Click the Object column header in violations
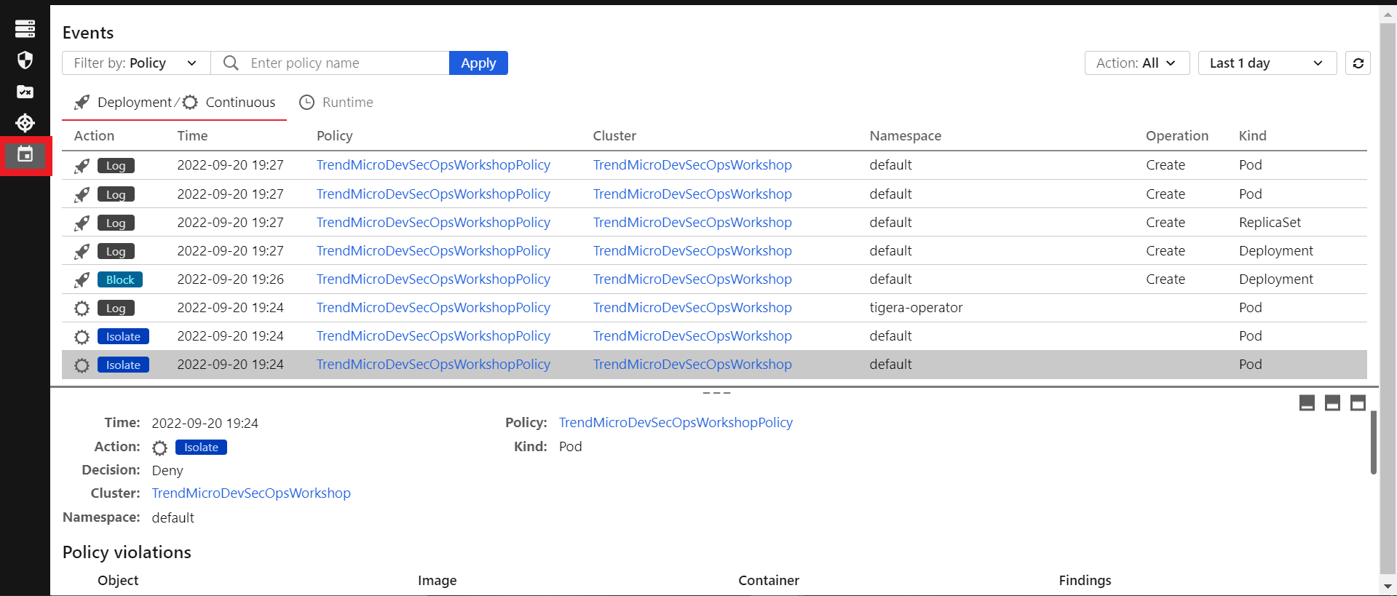 pos(118,581)
